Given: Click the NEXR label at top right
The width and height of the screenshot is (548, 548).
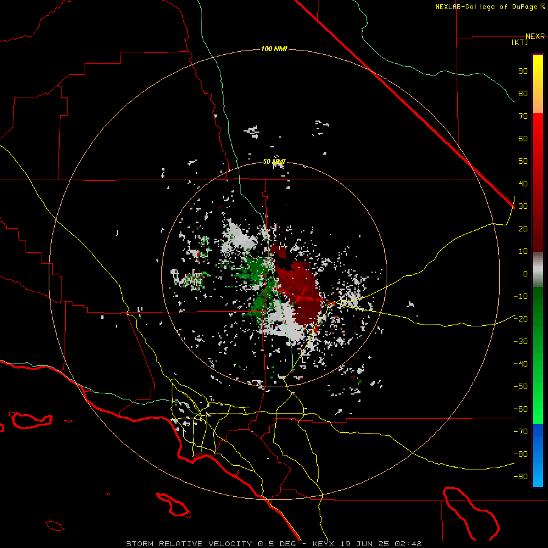Looking at the screenshot, I should [535, 37].
